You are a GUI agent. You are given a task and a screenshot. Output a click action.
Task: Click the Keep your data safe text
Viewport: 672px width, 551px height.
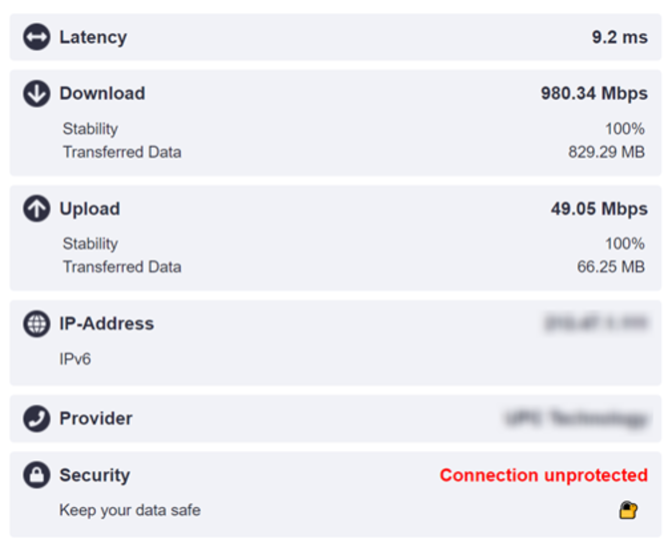tap(130, 510)
